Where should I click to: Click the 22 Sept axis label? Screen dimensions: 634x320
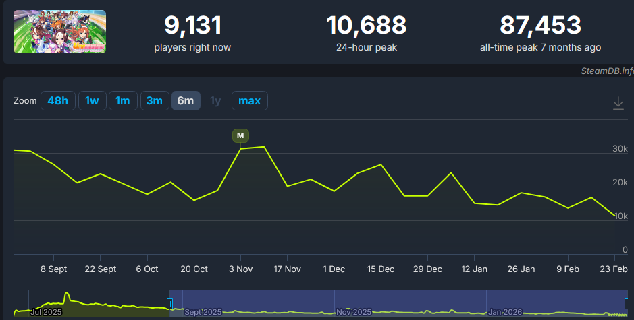coord(101,269)
